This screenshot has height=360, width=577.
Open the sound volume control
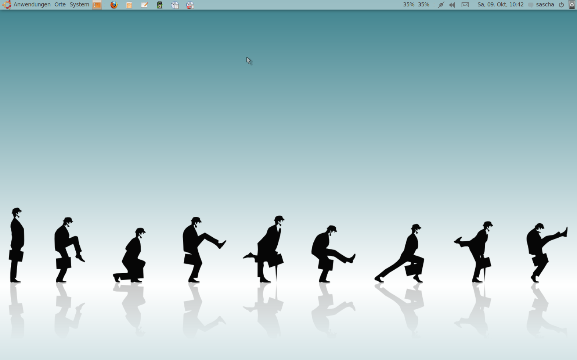coord(452,5)
